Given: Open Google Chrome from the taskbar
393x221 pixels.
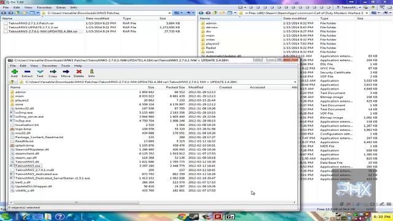Looking at the screenshot, I should coord(182,216).
